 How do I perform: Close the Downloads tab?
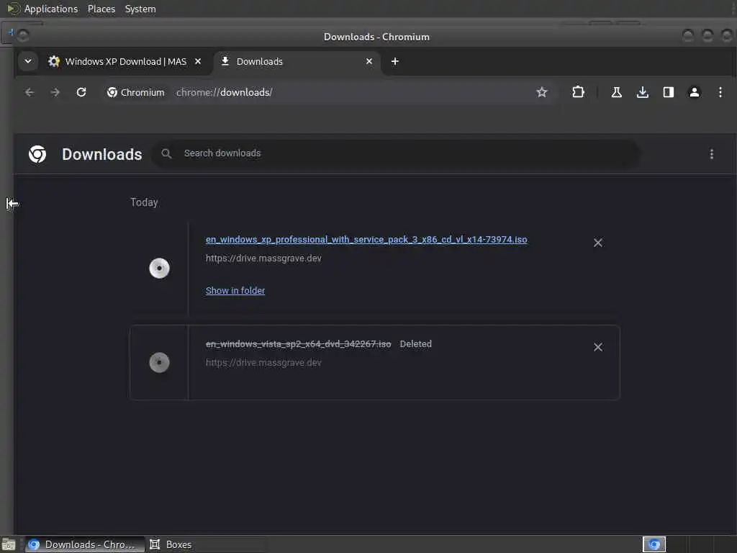(x=369, y=61)
